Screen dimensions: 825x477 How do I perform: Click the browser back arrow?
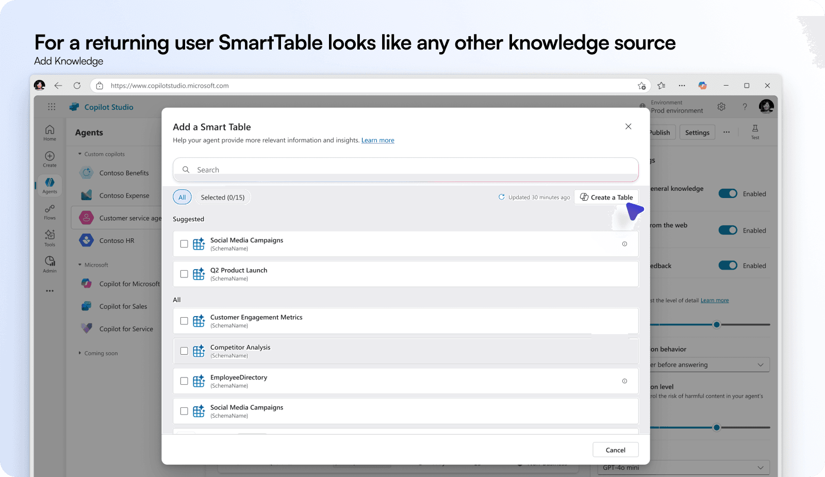58,86
